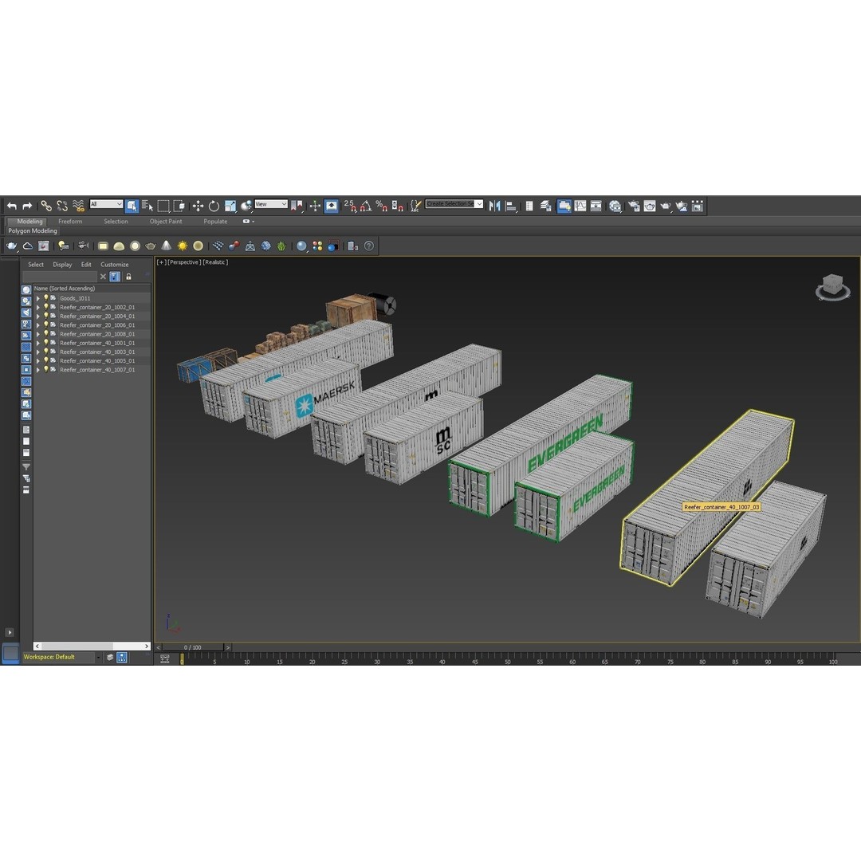Click the time slider 0 / 100
This screenshot has width=861, height=861.
click(193, 647)
